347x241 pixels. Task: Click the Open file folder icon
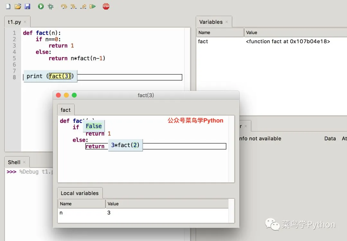point(18,6)
